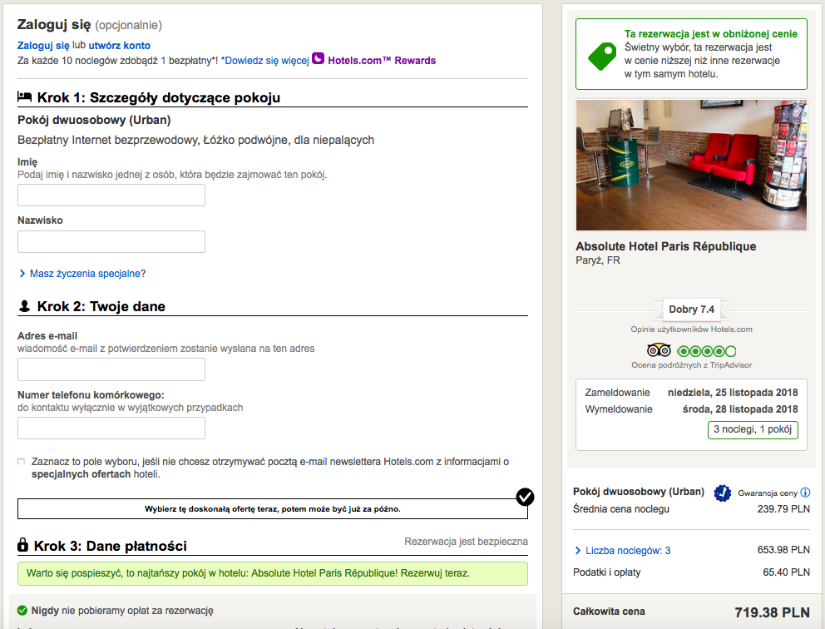The width and height of the screenshot is (825, 629).
Task: Open the "Dowiedz się więcej" rewards link
Action: click(266, 60)
